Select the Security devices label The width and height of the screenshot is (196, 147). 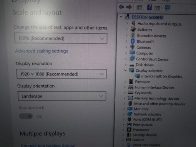[x=145, y=135]
